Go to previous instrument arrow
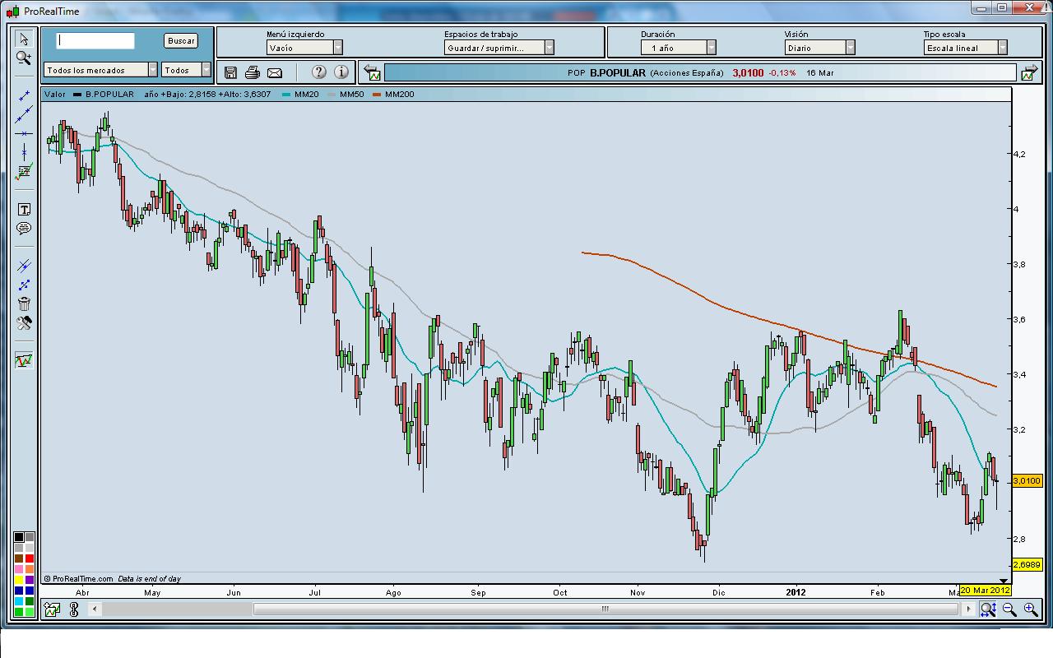The width and height of the screenshot is (1053, 658). (x=372, y=72)
